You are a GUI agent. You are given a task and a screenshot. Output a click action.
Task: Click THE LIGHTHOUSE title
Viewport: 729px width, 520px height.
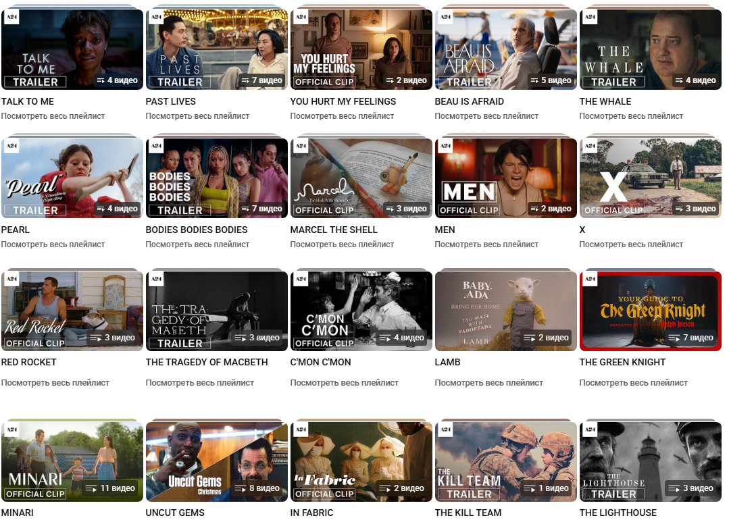[618, 513]
